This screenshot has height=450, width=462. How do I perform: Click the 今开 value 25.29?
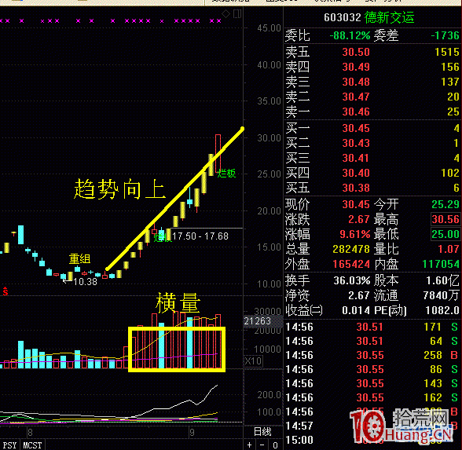tap(445, 204)
